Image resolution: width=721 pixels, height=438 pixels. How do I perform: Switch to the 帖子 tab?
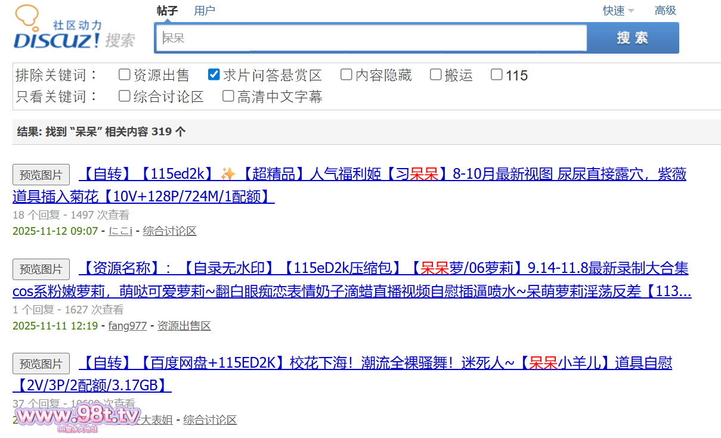(x=167, y=11)
